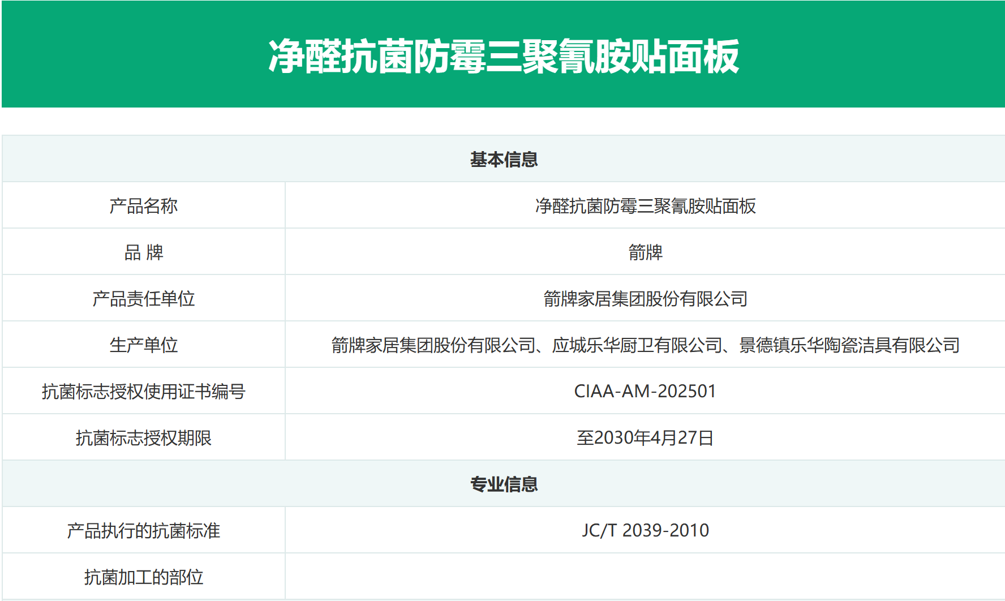Screen dimensions: 1005x601
Task: Select certificate number CIAA-AM-202501
Action: (x=645, y=392)
